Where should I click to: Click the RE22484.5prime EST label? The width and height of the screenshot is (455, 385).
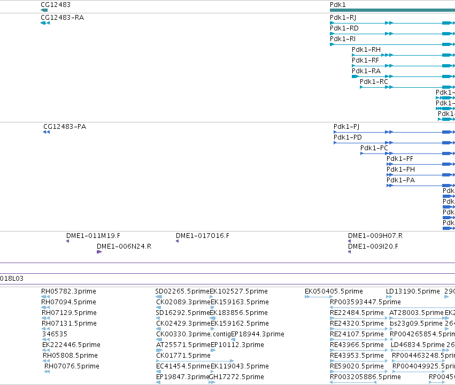pyautogui.click(x=357, y=313)
